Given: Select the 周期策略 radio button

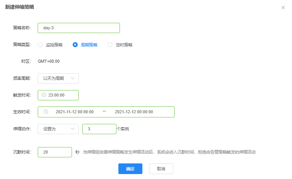Looking at the screenshot, I should tap(75, 45).
